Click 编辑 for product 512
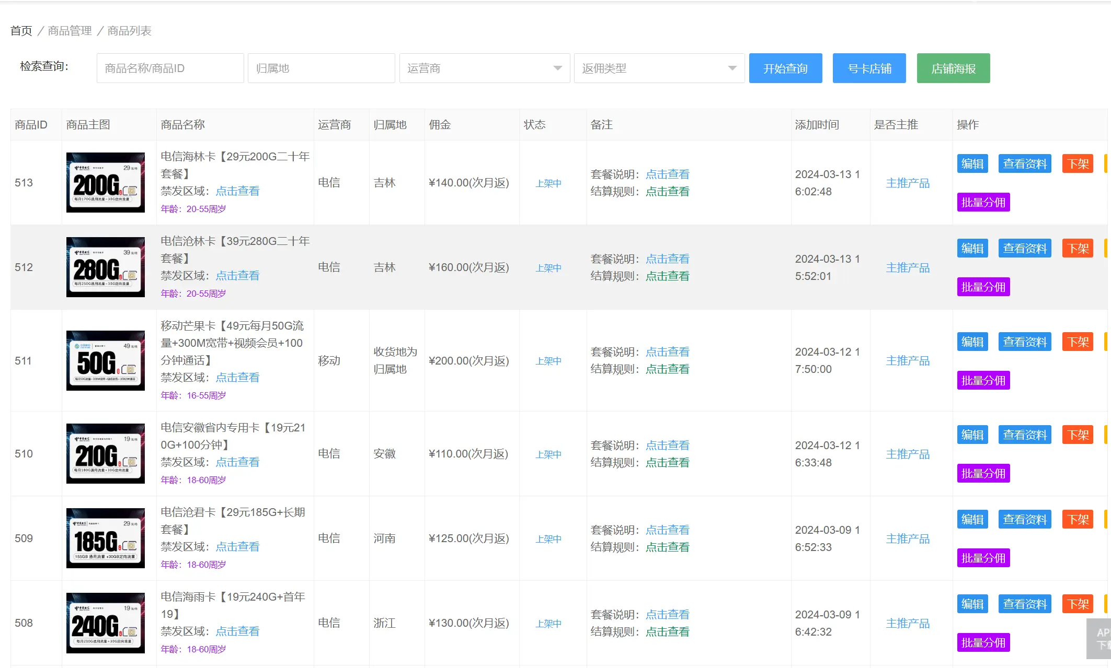The width and height of the screenshot is (1111, 668). (x=972, y=248)
